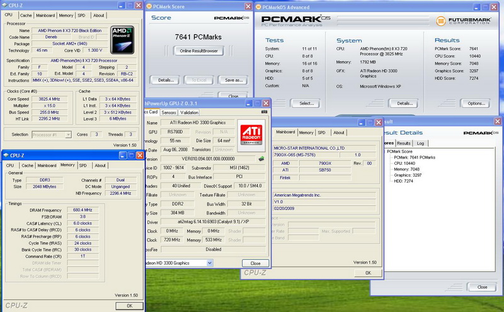504x312 pixels.
Task: Switch to the Log tab in Result Details
Action: point(421,143)
